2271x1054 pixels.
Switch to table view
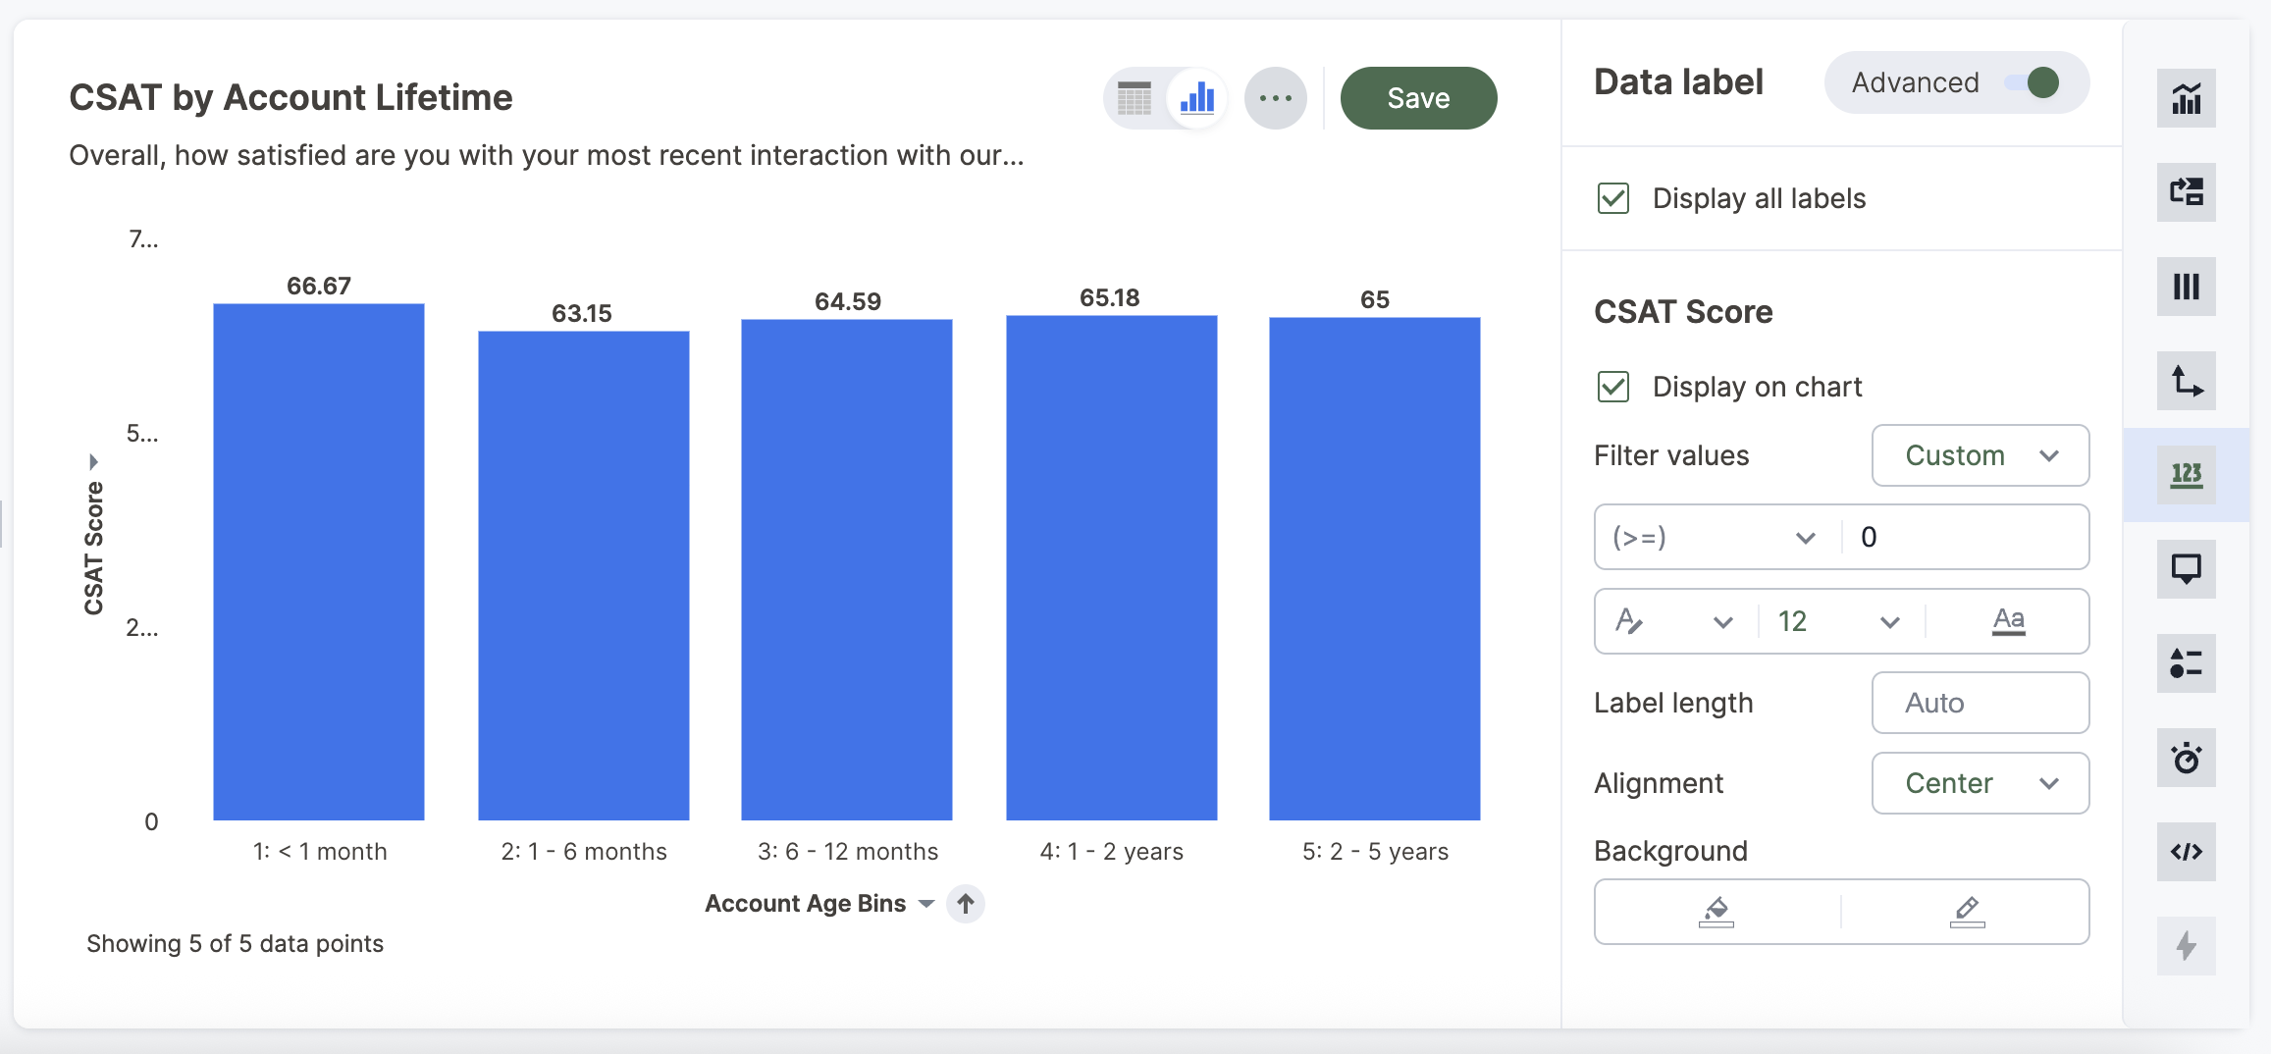1135,98
